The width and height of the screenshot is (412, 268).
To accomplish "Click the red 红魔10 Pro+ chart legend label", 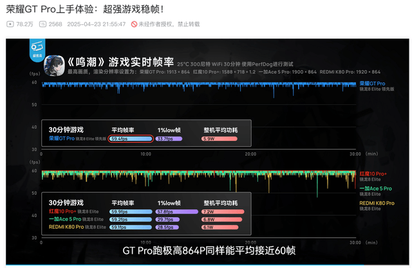I will 373,174.
